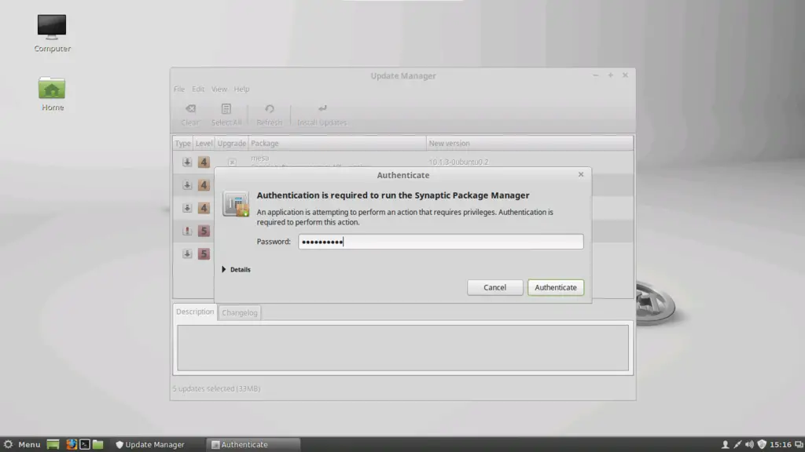Switch to Authenticate window in the taskbar
Viewport: 805px width, 452px height.
pyautogui.click(x=253, y=444)
